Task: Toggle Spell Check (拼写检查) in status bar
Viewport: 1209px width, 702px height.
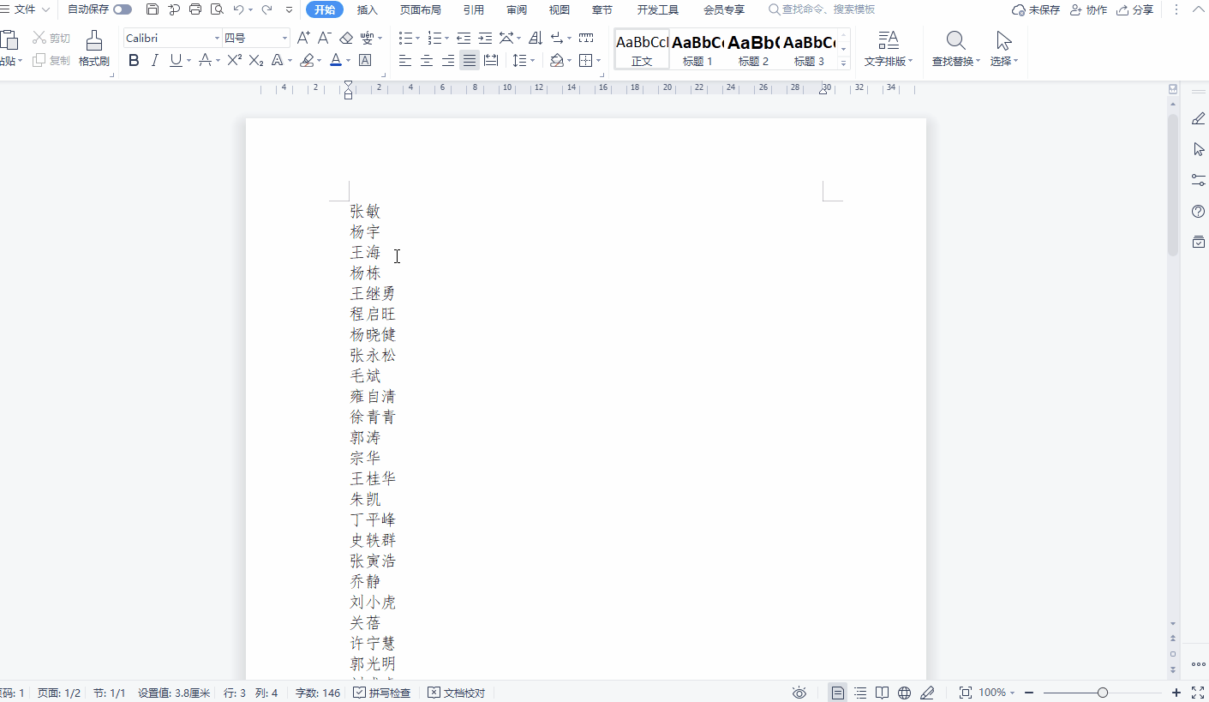Action: pyautogui.click(x=382, y=693)
